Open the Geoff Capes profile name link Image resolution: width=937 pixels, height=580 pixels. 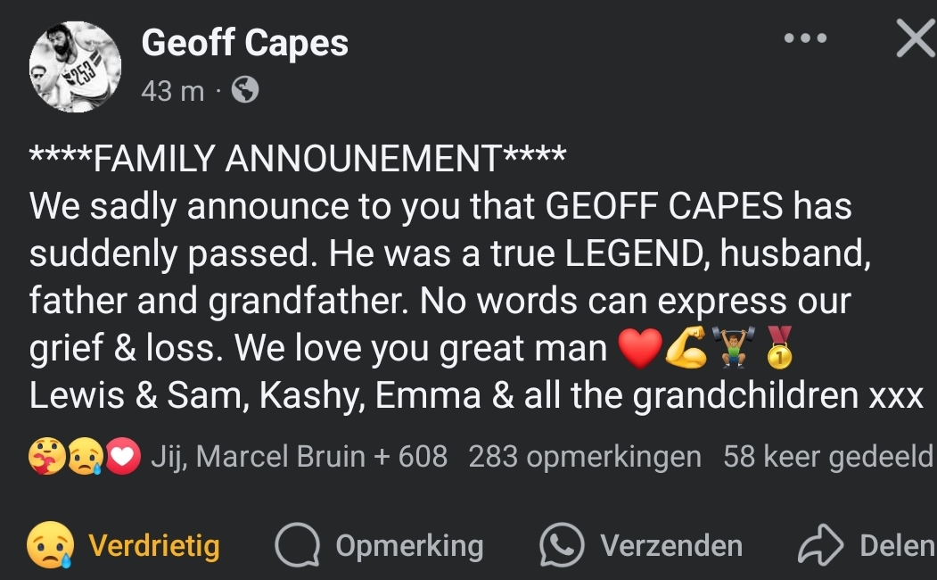[244, 43]
